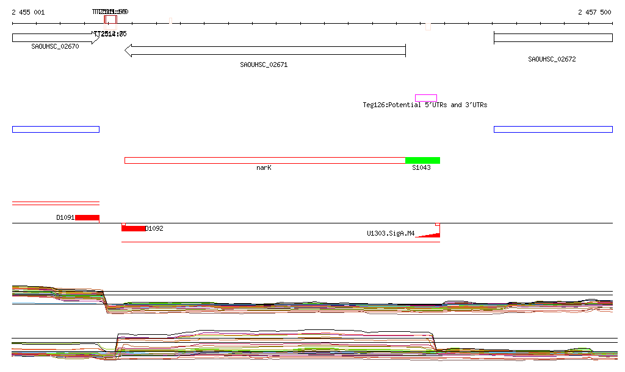This screenshot has width=625, height=372.
Task: Click the narK label text
Action: (x=264, y=167)
